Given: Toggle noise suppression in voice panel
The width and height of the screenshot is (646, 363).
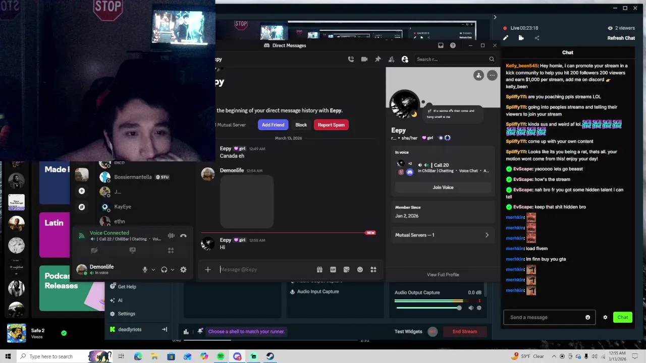Looking at the screenshot, I should point(171,235).
